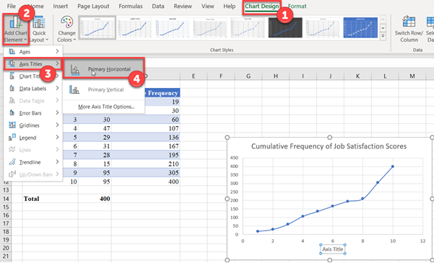Open the Gridlines submenu
Viewport: 434px width, 263px height.
click(33, 125)
